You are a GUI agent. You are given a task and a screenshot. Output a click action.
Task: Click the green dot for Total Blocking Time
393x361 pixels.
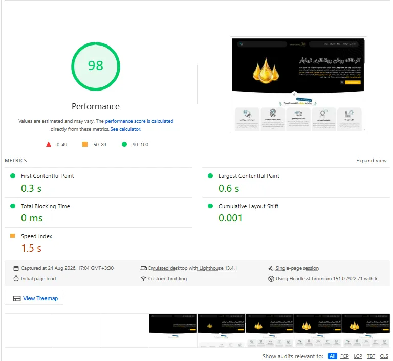[x=12, y=206]
